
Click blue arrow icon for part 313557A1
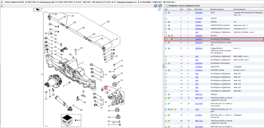pos(169,70)
